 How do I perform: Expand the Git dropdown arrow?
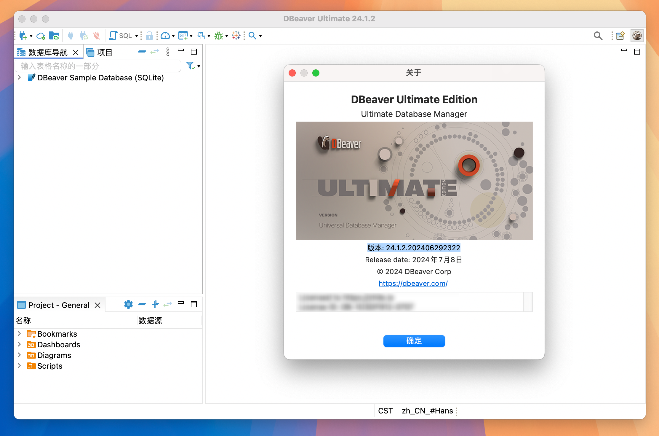tap(191, 36)
